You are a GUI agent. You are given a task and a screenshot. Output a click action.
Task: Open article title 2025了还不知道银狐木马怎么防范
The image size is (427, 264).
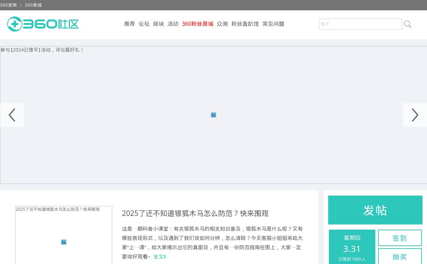click(195, 213)
